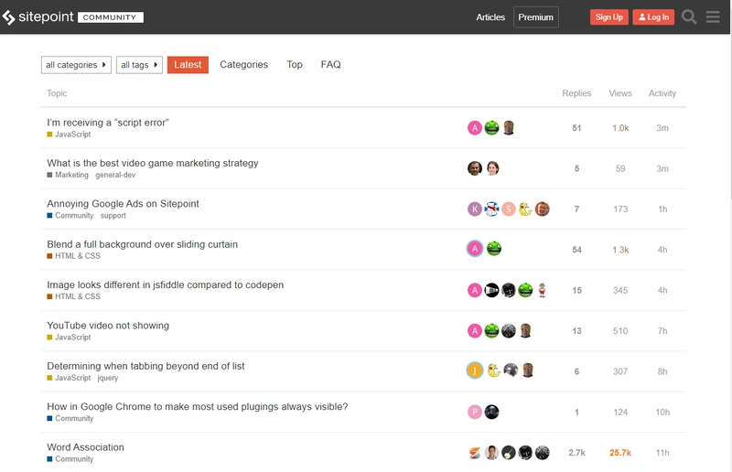The image size is (732, 472).
Task: Click green frog avatar on Blend background topic
Action: coord(493,249)
